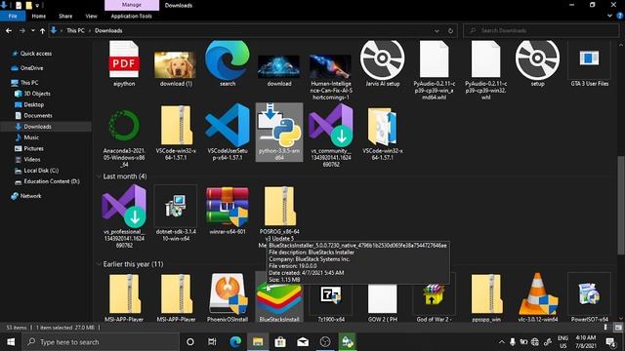Screen dimensions: 625x351
Task: Select the blue 'download' image thumbnail
Action: [279, 70]
